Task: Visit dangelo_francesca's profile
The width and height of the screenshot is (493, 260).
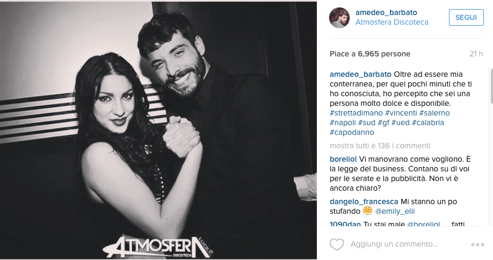Action: pos(364,201)
